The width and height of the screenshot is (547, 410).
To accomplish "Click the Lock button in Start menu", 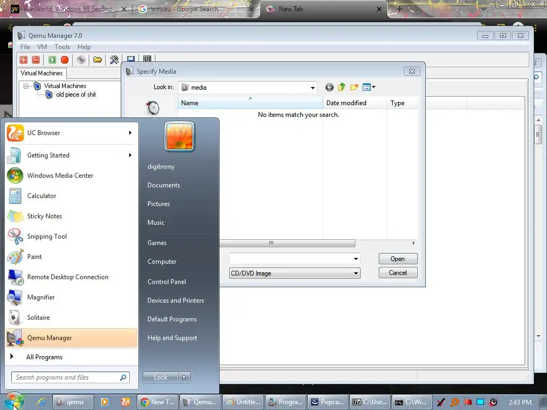I will click(x=160, y=377).
